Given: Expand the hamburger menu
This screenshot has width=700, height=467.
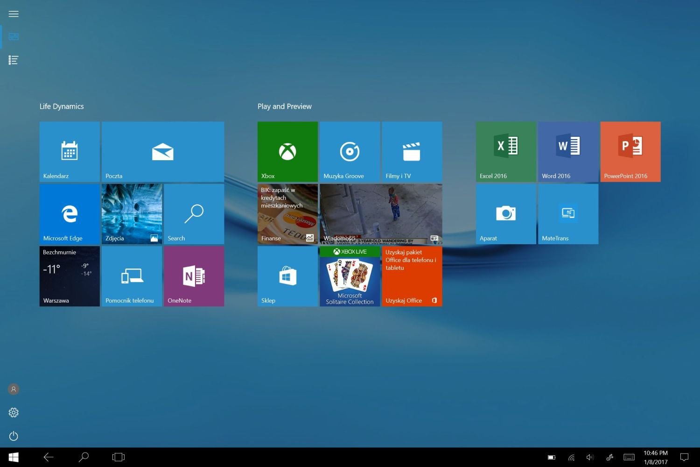Looking at the screenshot, I should click(x=14, y=14).
